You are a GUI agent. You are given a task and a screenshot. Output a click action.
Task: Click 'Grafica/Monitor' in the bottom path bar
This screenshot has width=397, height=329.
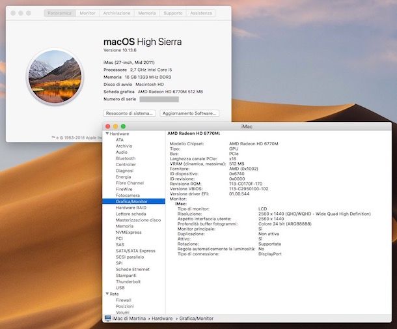tap(196, 319)
